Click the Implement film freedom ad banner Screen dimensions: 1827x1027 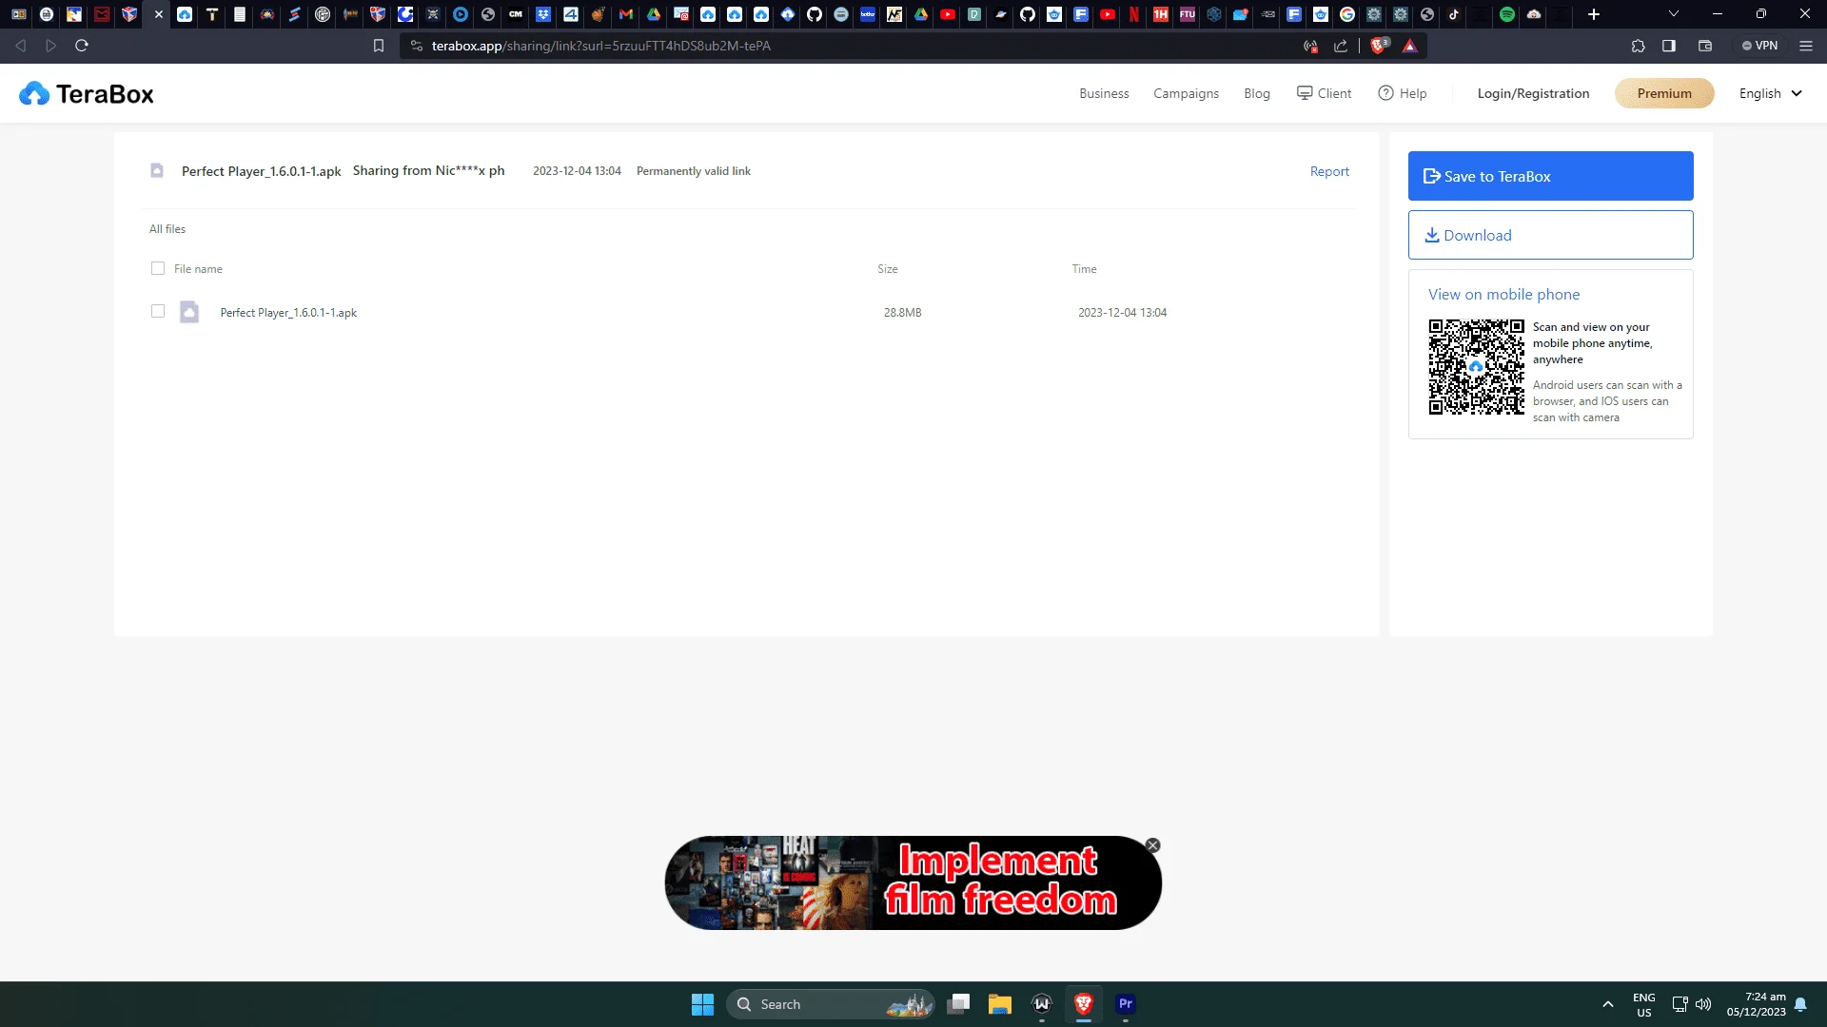pyautogui.click(x=913, y=882)
